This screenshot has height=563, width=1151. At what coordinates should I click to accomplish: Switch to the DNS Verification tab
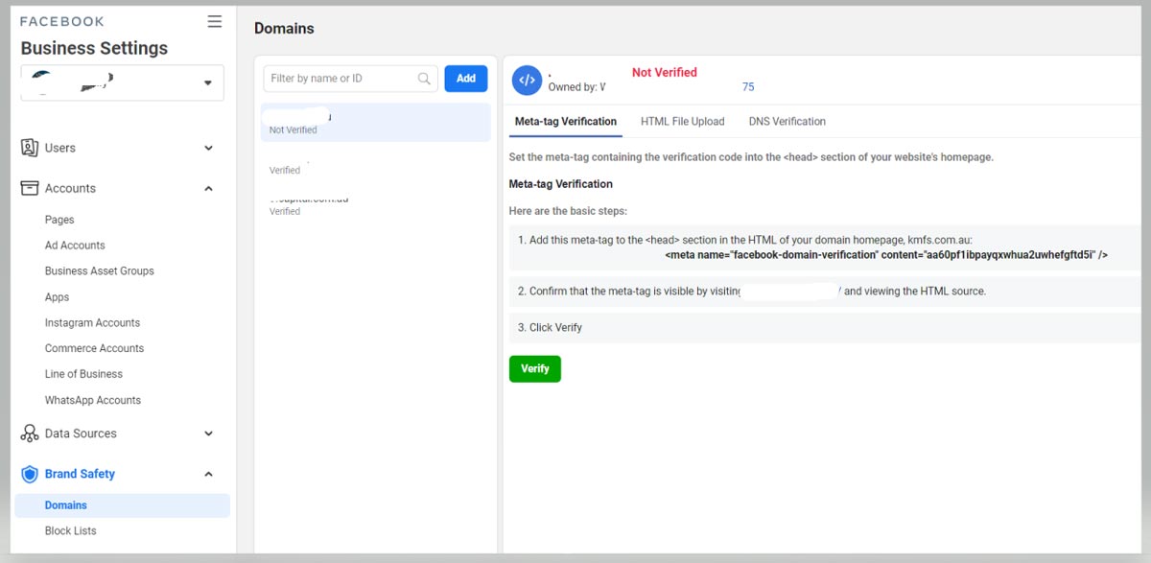(787, 122)
